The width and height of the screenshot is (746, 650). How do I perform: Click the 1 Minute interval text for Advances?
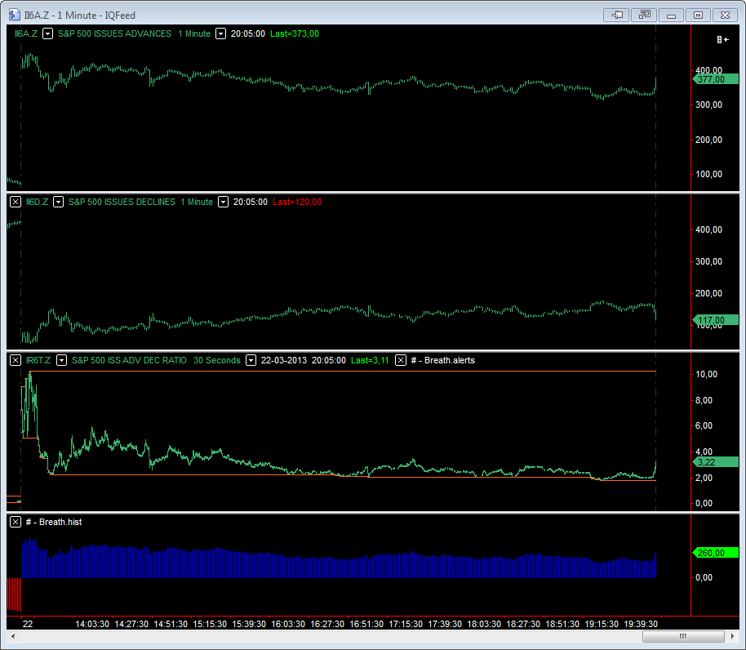pos(194,33)
